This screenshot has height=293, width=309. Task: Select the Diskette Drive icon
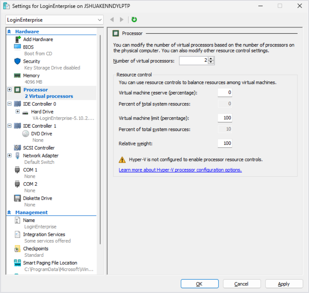point(17,198)
